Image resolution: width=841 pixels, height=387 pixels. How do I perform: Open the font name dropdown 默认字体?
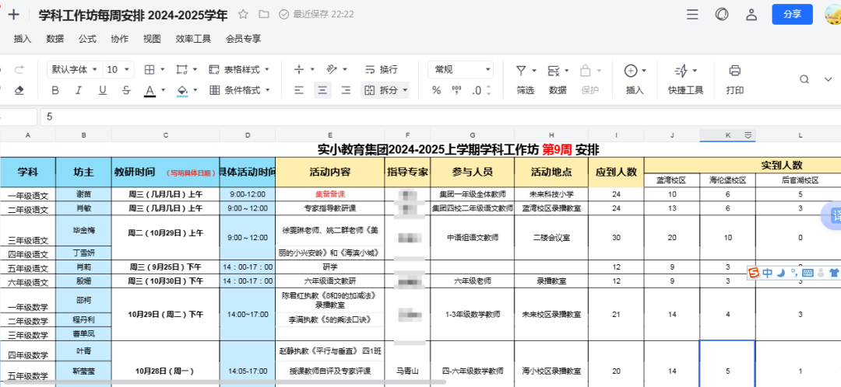[74, 70]
